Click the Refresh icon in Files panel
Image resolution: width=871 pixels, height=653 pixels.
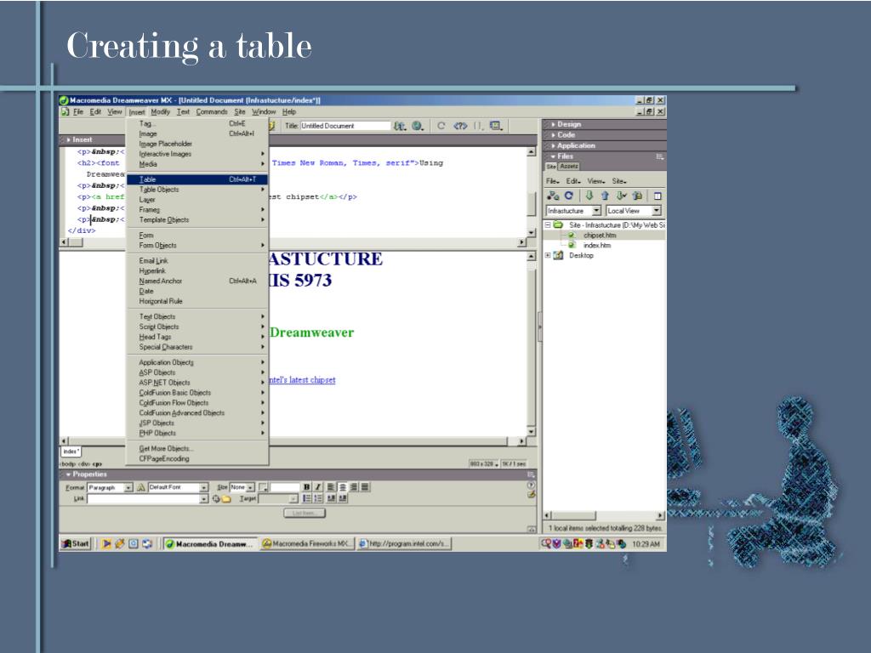568,196
